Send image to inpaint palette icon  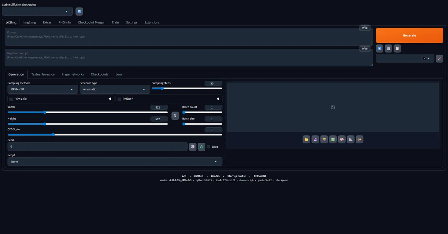coord(342,140)
